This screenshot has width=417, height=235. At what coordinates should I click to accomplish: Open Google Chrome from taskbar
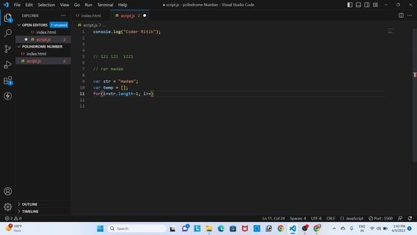[281, 228]
